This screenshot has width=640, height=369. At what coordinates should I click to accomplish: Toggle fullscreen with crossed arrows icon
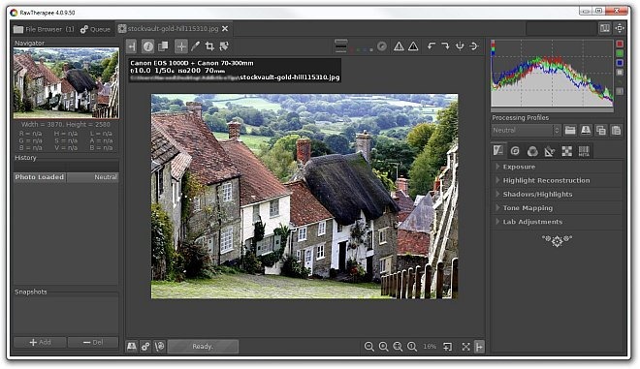click(x=465, y=347)
